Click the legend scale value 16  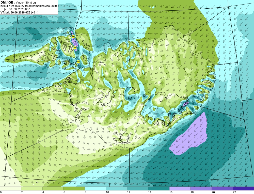coord(171,192)
